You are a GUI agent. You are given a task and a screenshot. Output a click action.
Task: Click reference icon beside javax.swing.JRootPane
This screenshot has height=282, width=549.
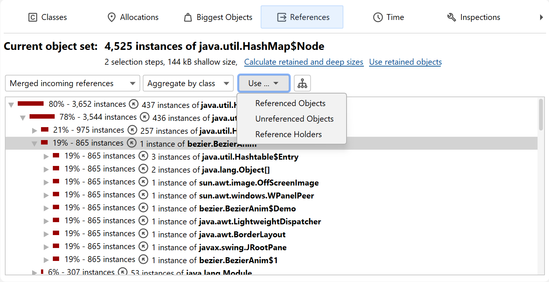143,247
